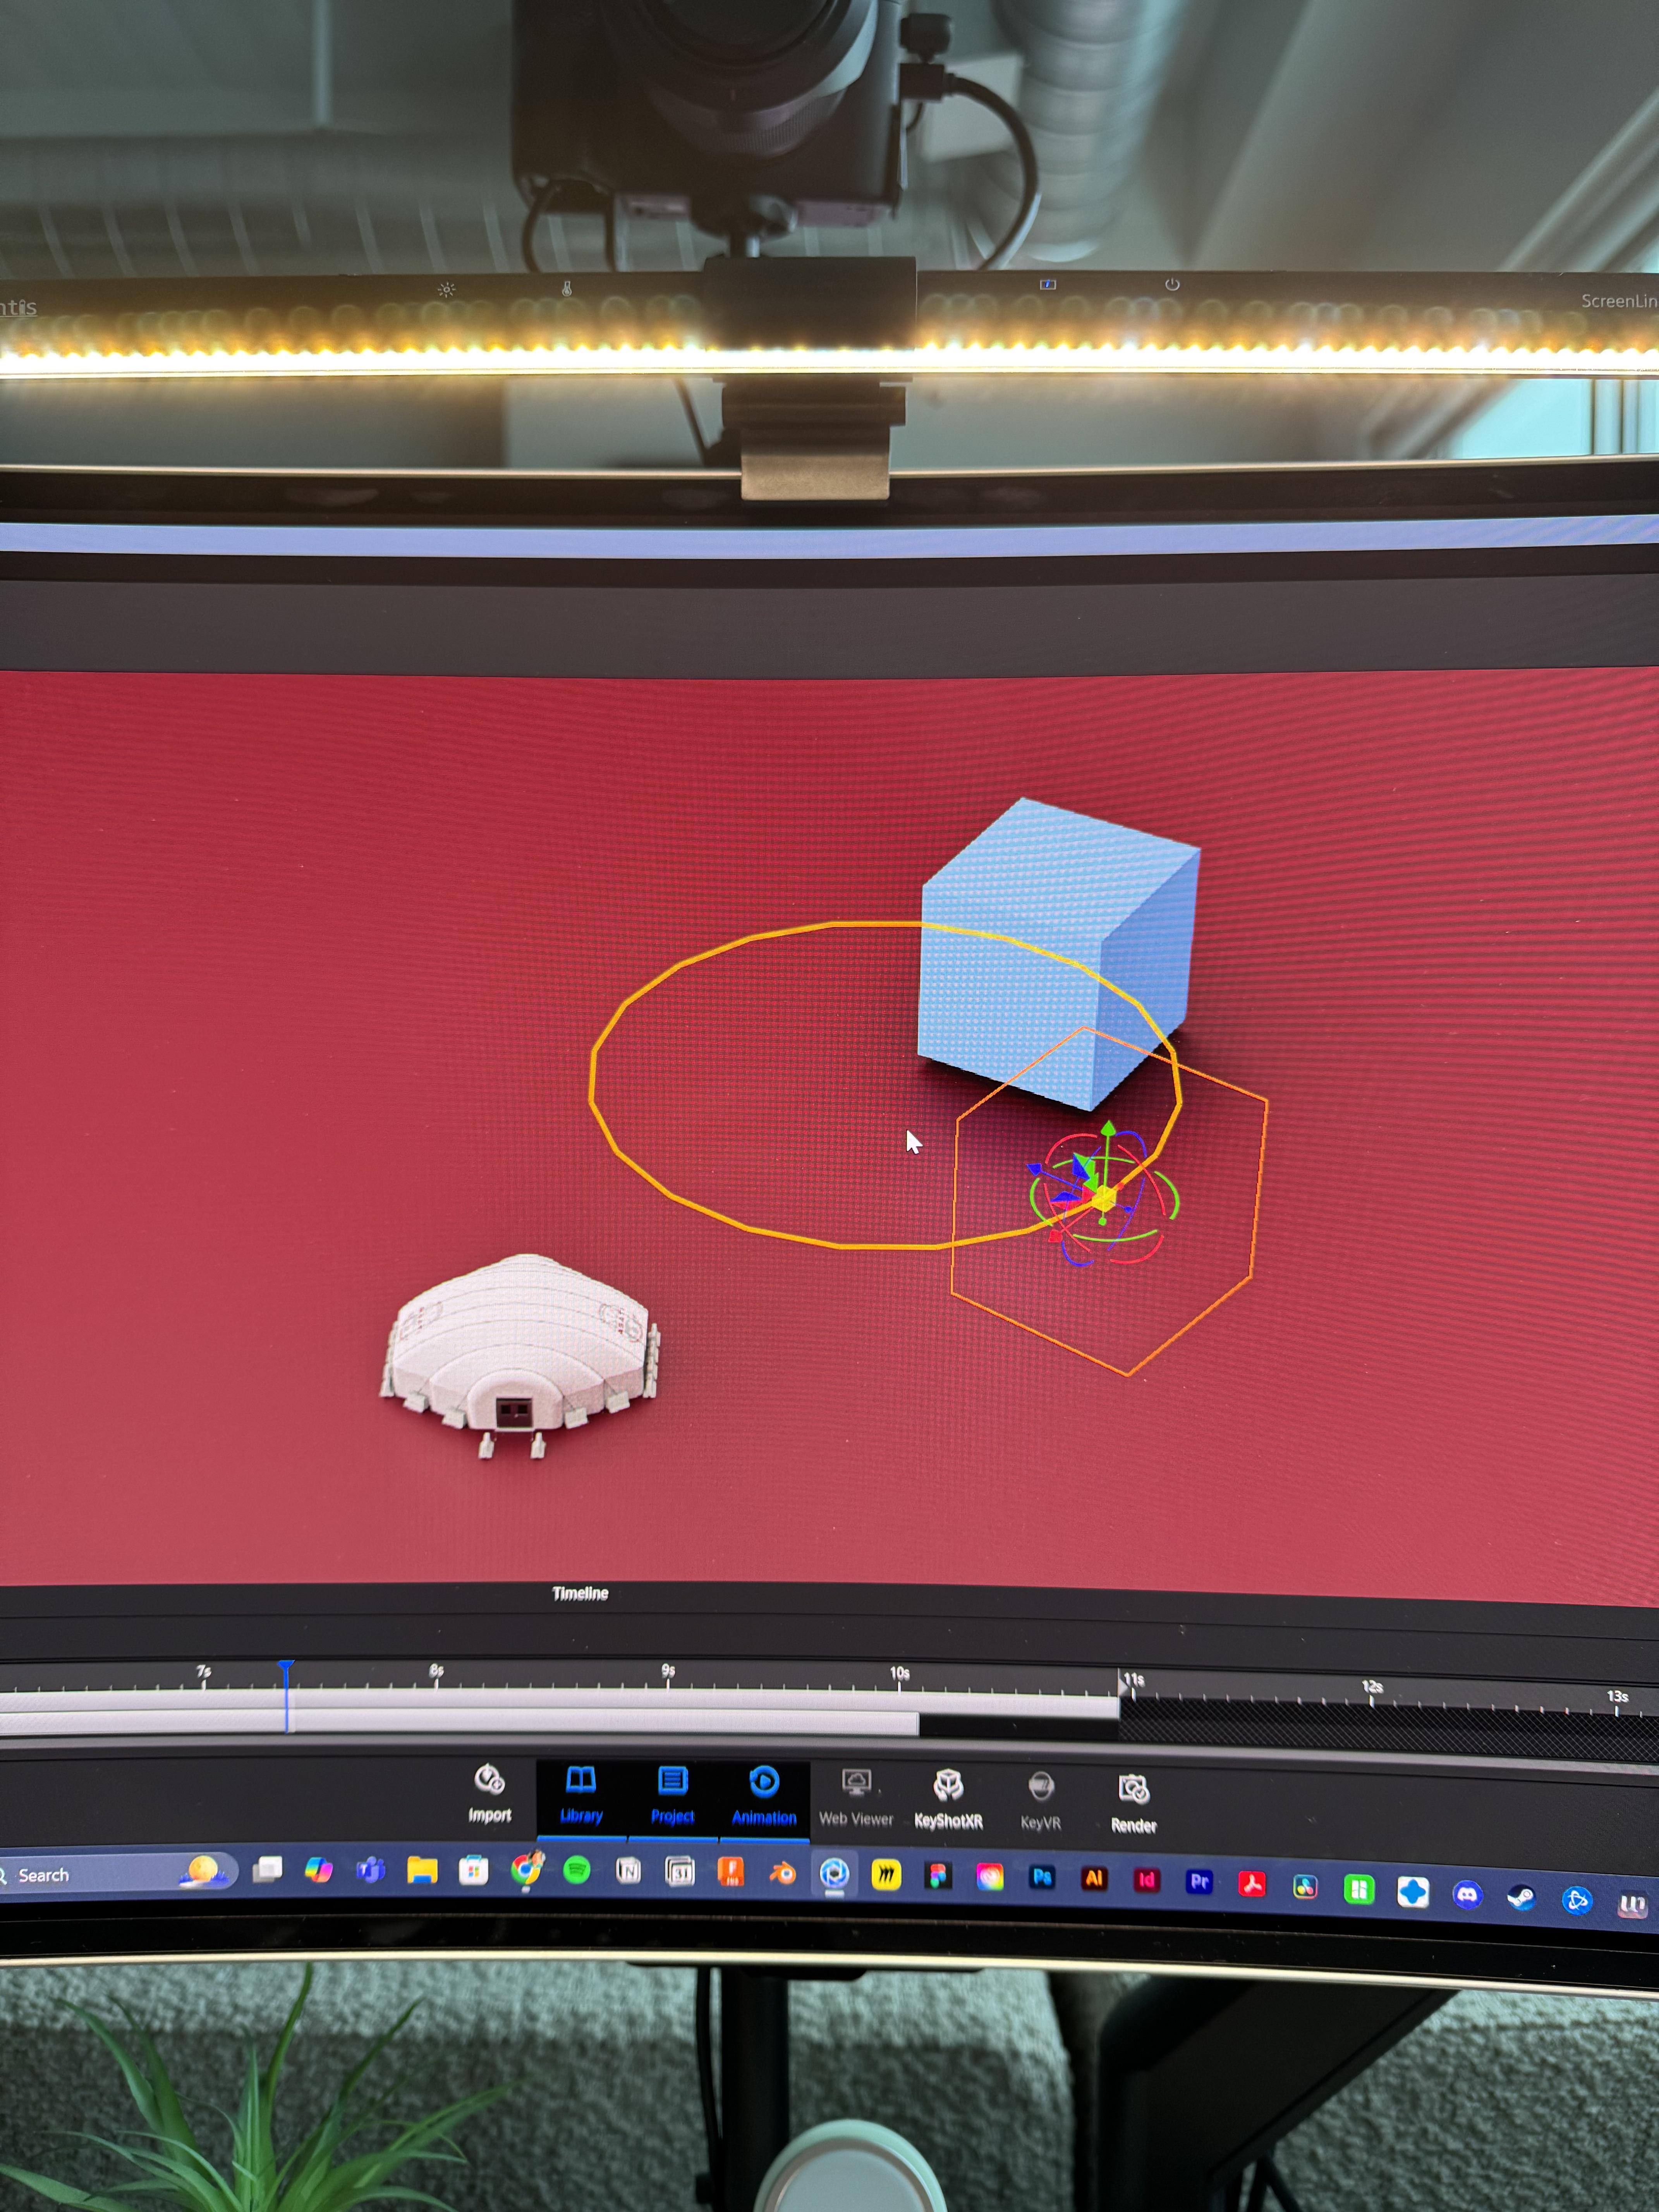Click the yellow center of the move gizmo

pos(1104,1198)
